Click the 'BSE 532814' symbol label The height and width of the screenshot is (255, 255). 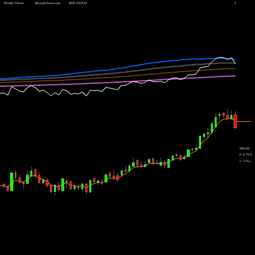point(78,3)
